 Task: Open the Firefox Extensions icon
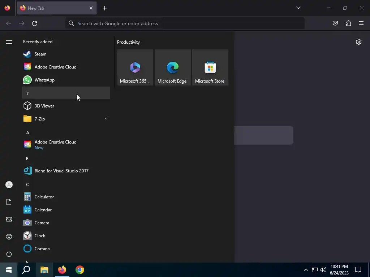point(348,23)
